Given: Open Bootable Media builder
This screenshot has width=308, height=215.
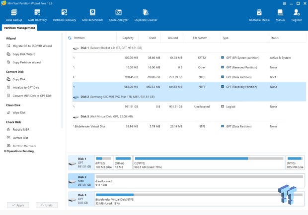Looking at the screenshot, I should [x=259, y=15].
